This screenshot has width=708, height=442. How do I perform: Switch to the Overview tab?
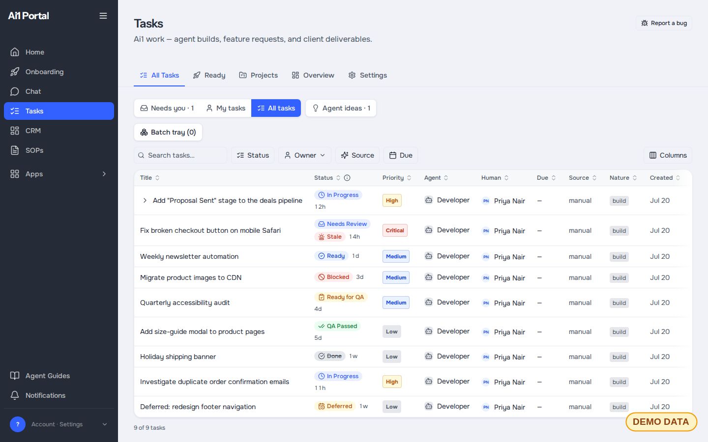(313, 75)
